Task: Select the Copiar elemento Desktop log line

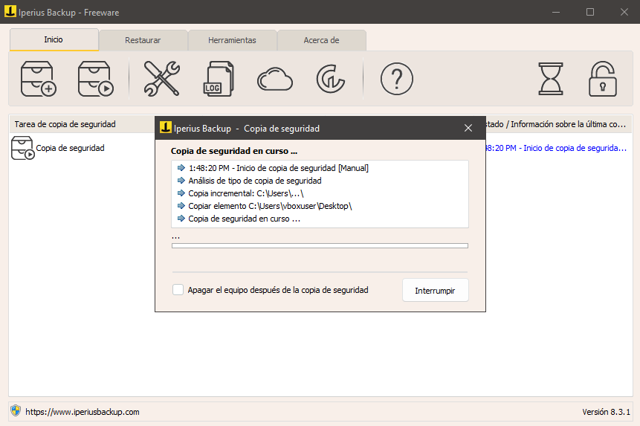Action: 269,206
